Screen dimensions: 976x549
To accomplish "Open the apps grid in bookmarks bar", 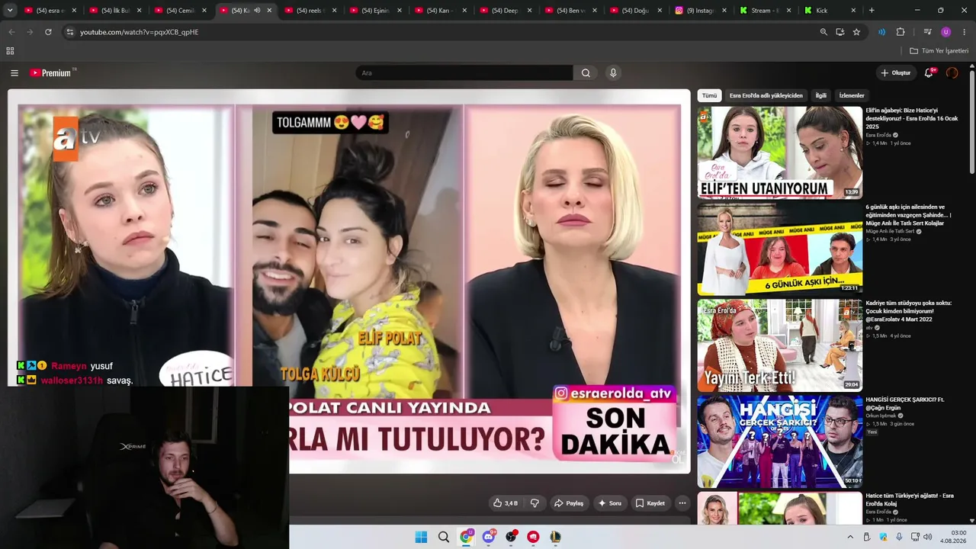I will click(10, 51).
